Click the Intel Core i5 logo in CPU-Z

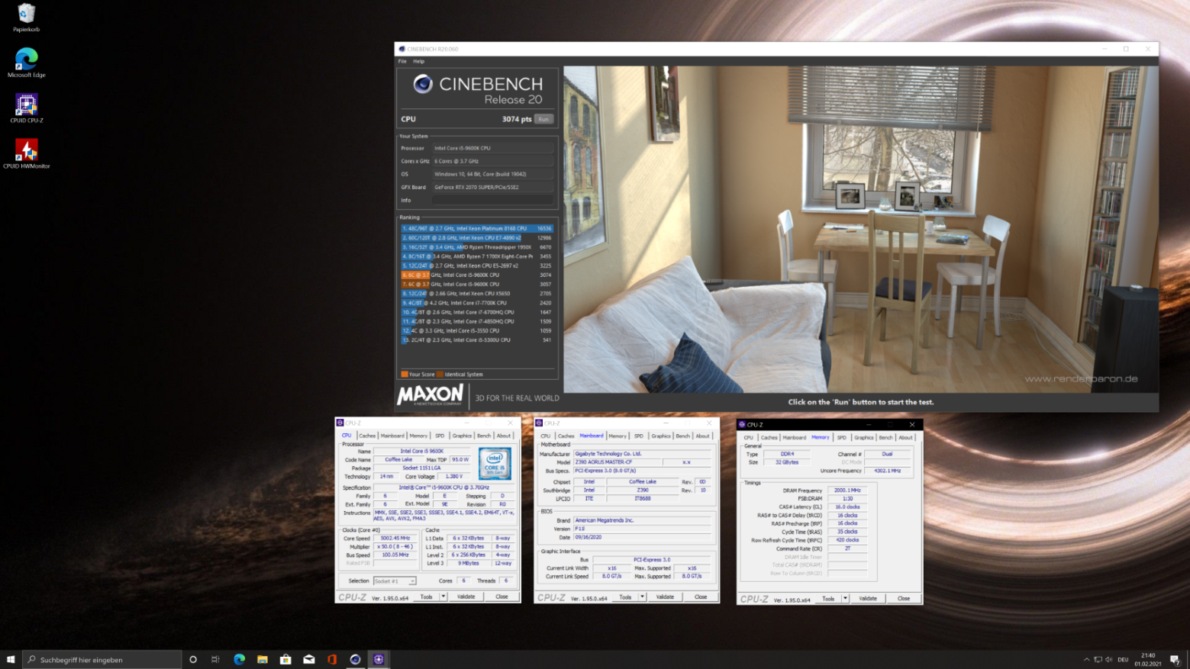point(495,463)
